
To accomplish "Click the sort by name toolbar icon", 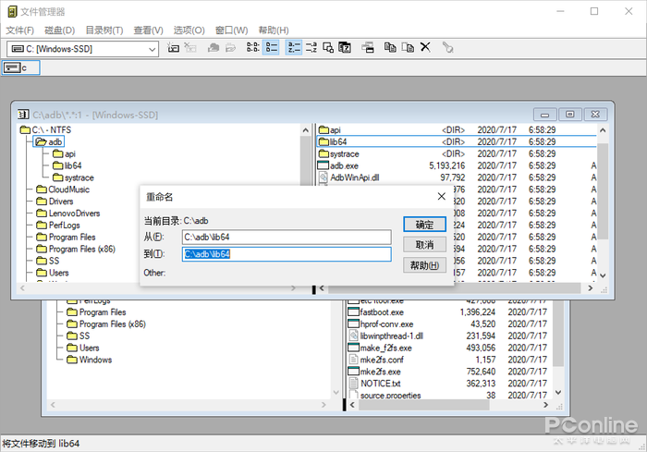I will pos(294,47).
